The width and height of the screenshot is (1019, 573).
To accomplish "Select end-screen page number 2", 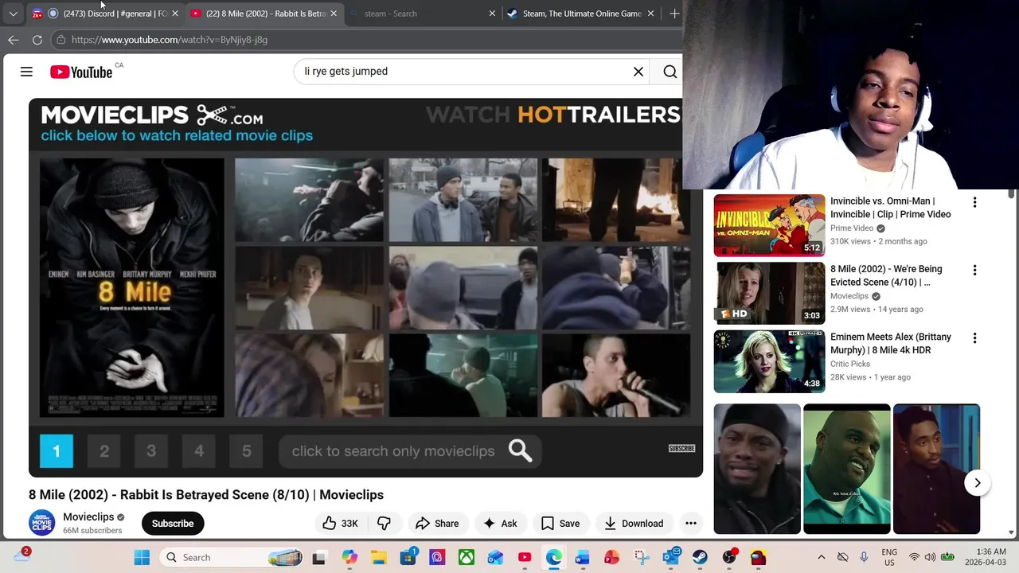I will [x=104, y=451].
